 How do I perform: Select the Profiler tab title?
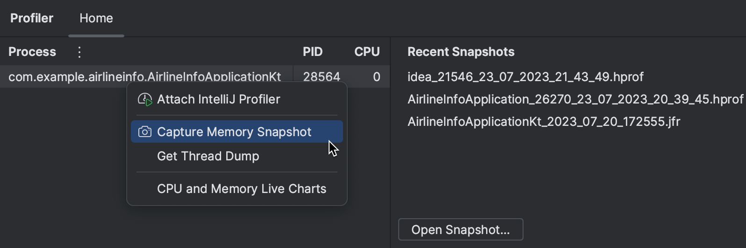coord(32,18)
